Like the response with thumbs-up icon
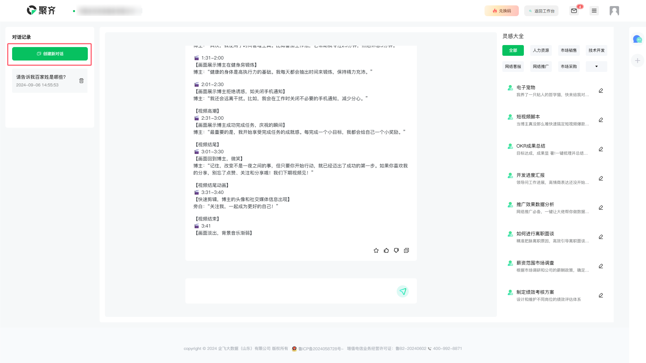This screenshot has width=646, height=363. click(x=386, y=250)
